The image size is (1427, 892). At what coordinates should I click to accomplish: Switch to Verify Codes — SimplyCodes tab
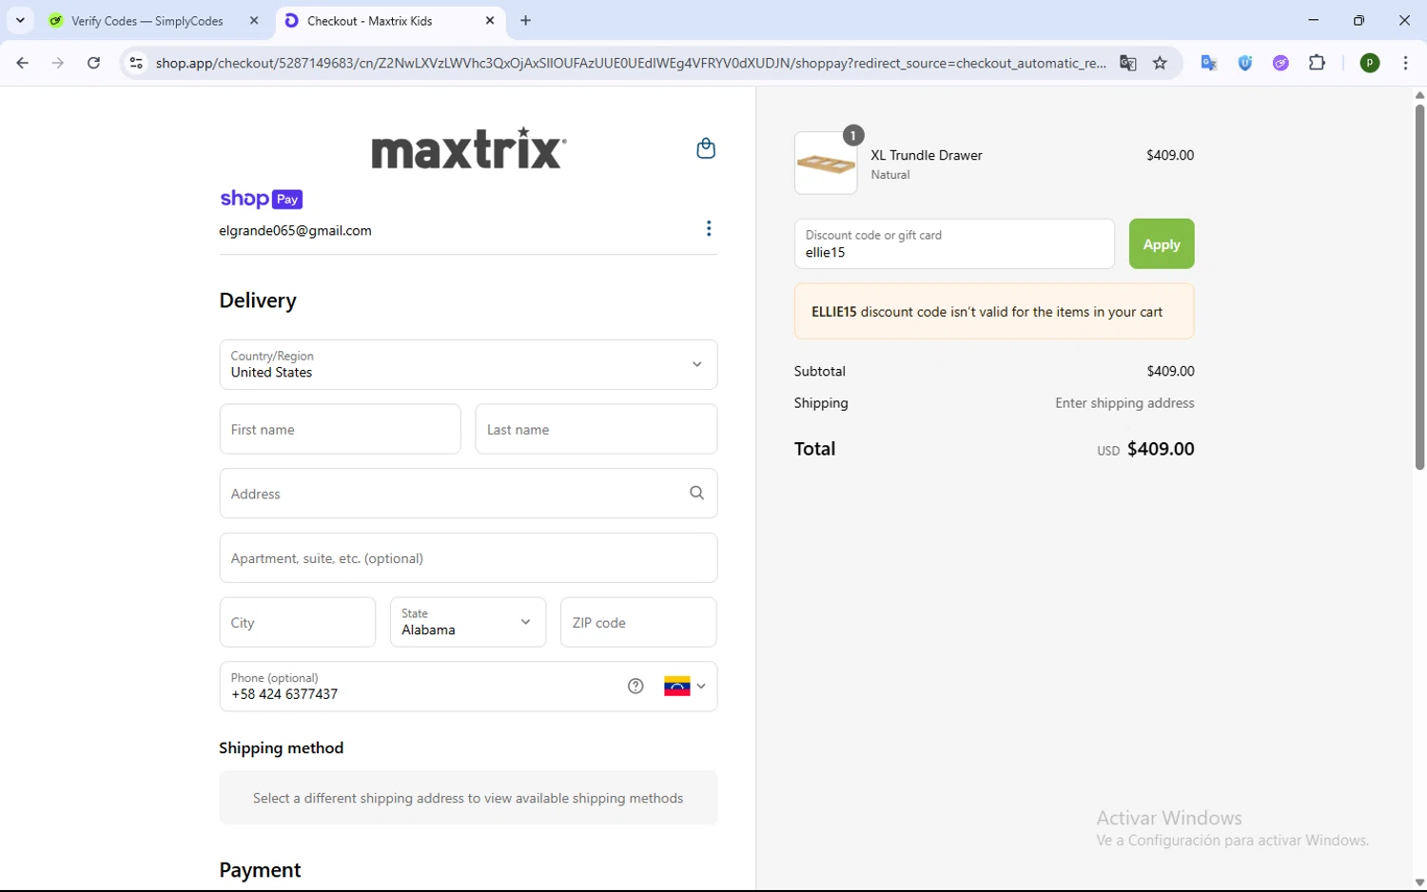tap(147, 21)
